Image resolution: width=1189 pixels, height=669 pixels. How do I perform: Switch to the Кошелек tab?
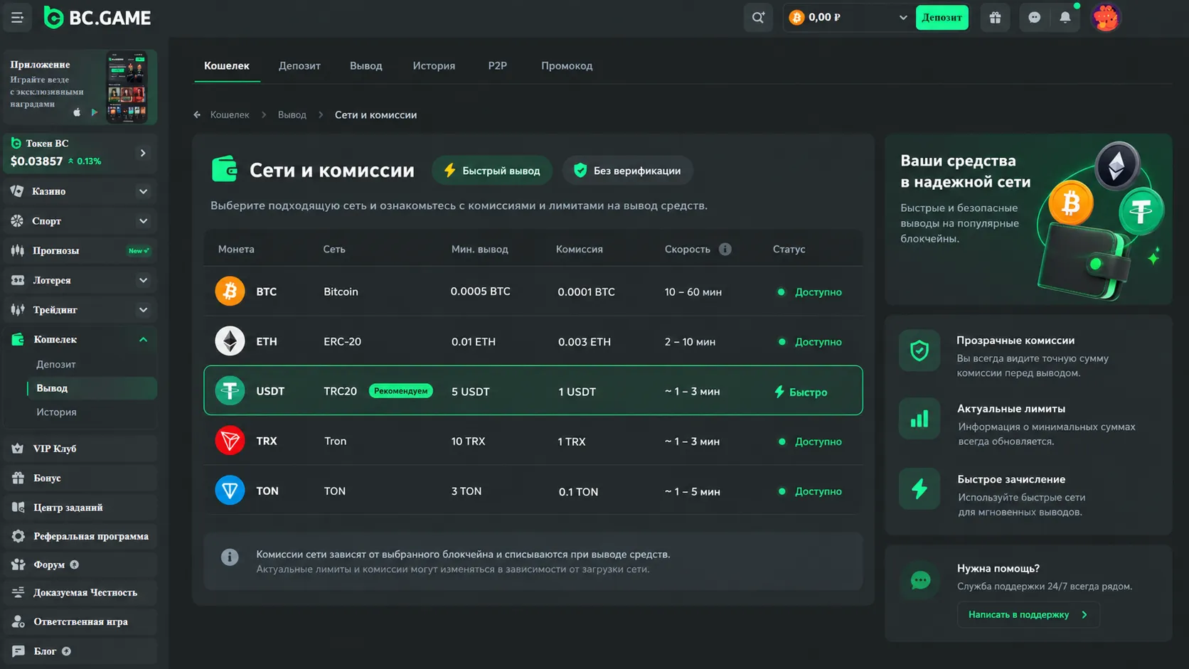tap(227, 66)
